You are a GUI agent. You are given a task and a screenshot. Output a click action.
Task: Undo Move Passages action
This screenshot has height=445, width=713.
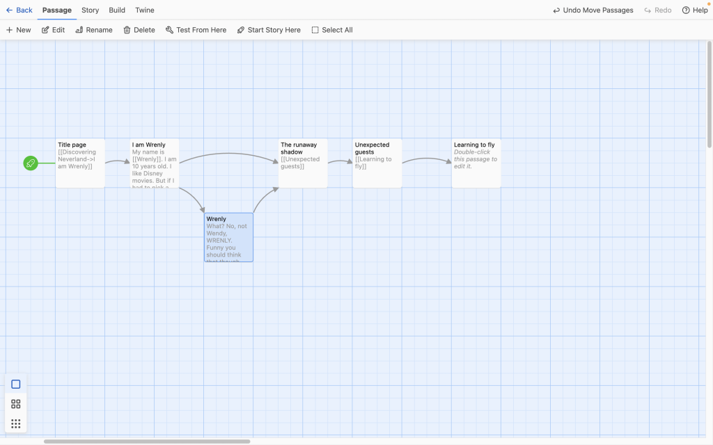pos(593,10)
